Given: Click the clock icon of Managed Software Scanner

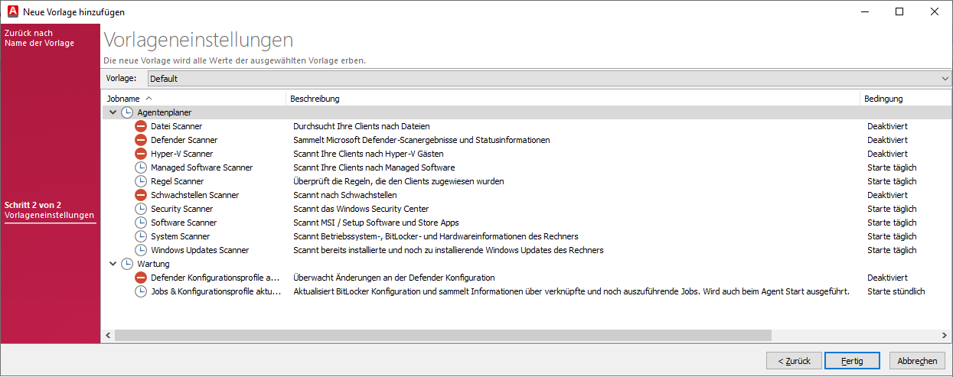Looking at the screenshot, I should click(141, 167).
